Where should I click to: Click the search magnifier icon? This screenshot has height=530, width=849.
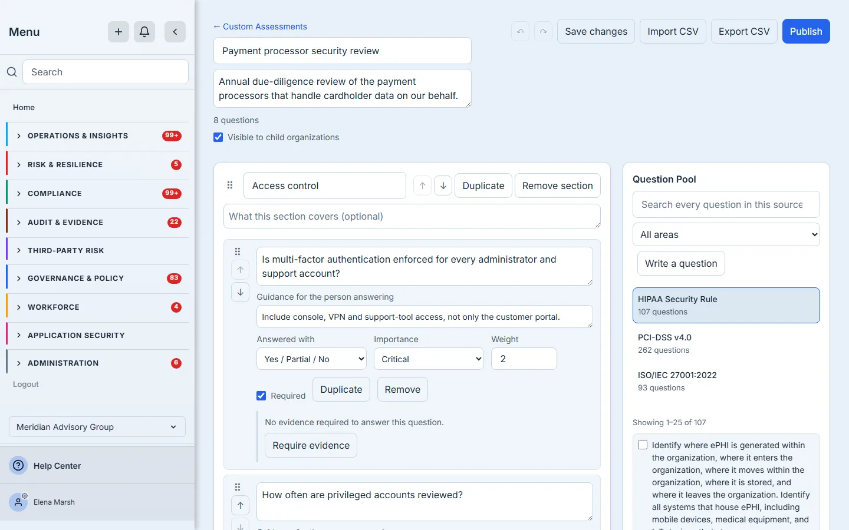coord(12,72)
